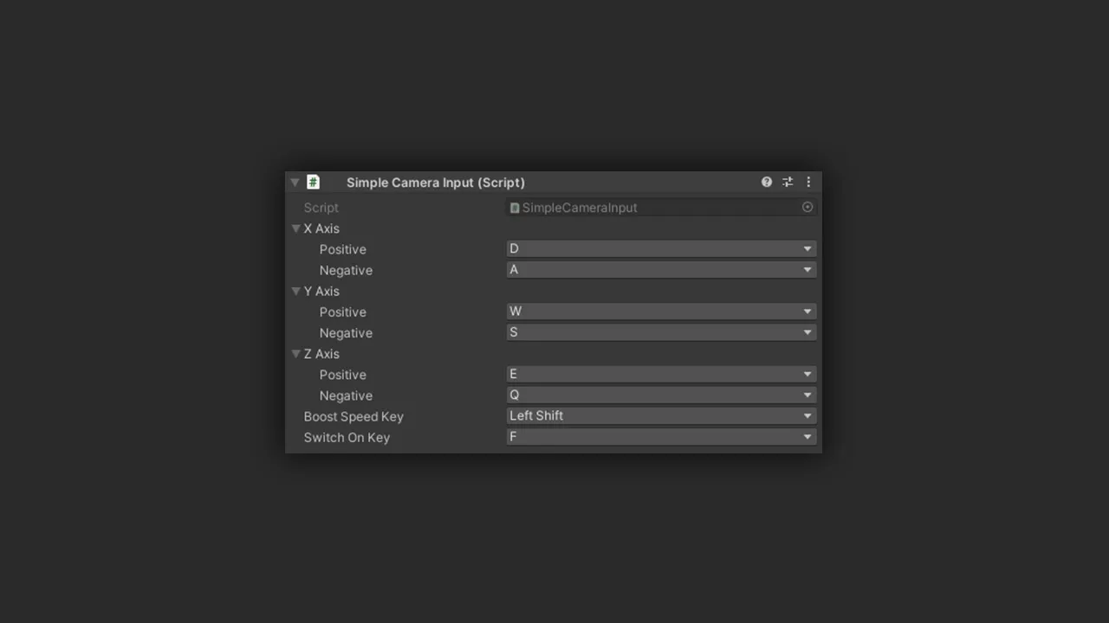Open the component help reference icon
The image size is (1109, 623).
tap(767, 183)
